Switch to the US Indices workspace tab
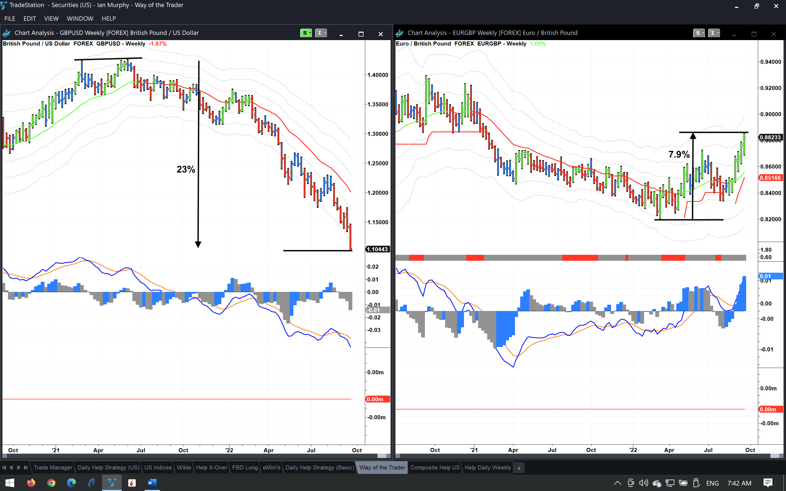This screenshot has height=491, width=786. coord(158,467)
